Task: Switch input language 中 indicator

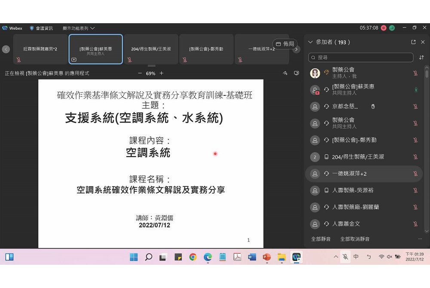Action: [x=356, y=257]
